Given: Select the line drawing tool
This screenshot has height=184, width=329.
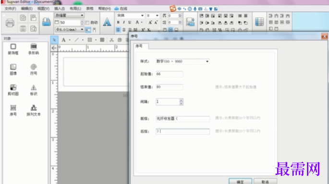Looking at the screenshot, I should point(77,40).
